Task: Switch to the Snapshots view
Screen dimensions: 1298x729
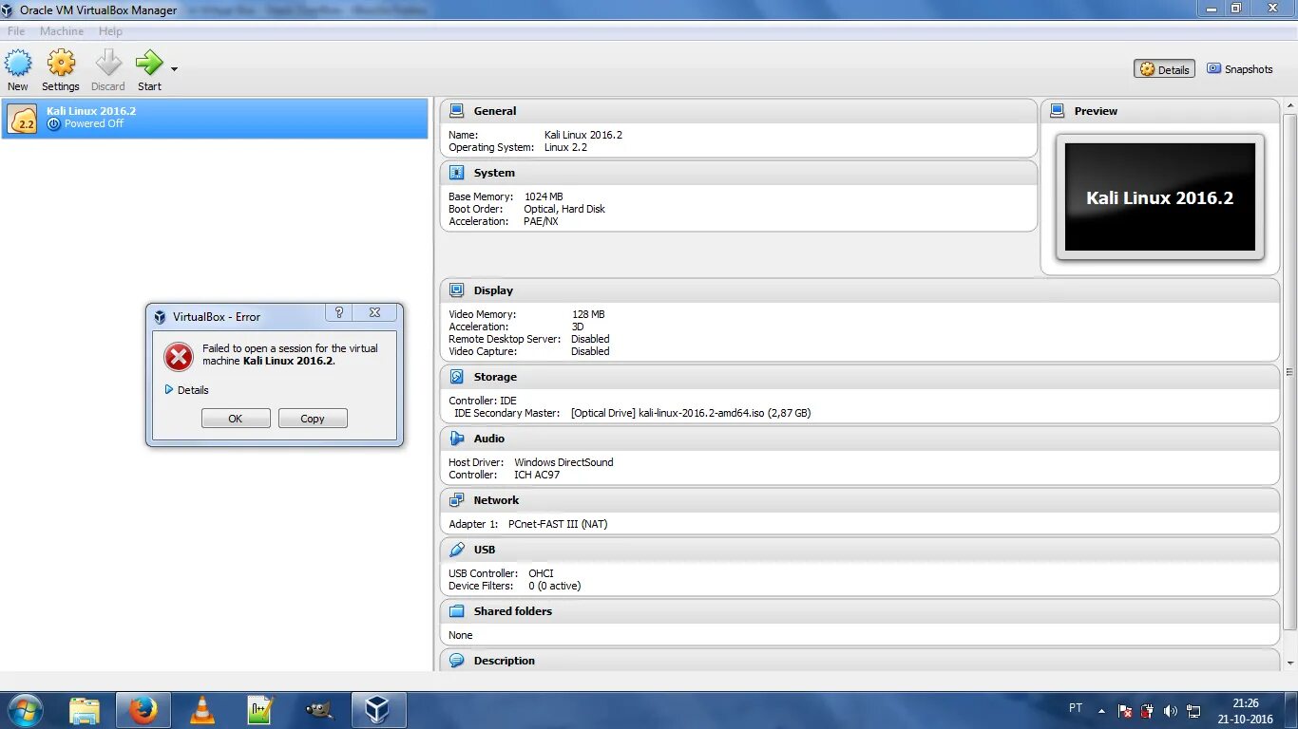Action: click(x=1240, y=69)
